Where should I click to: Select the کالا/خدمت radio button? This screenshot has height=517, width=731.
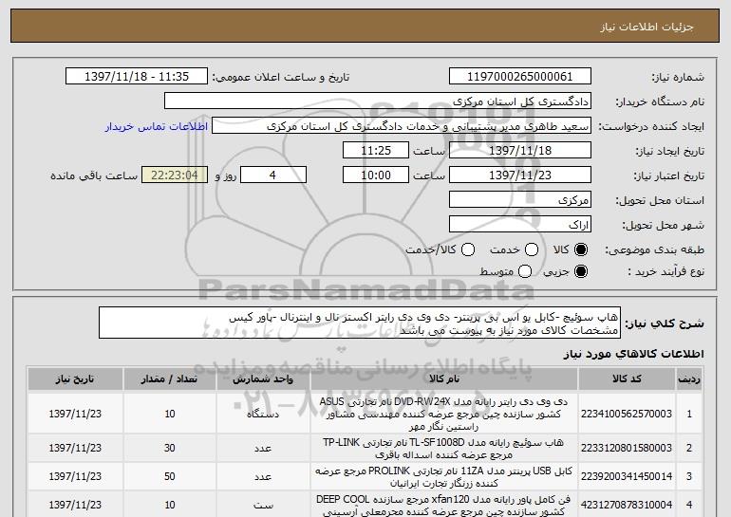pyautogui.click(x=468, y=249)
